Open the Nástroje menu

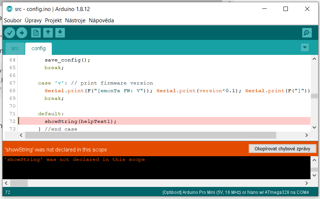click(75, 20)
